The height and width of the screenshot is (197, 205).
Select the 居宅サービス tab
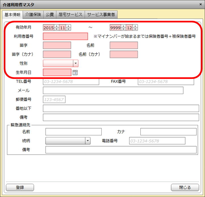click(71, 14)
